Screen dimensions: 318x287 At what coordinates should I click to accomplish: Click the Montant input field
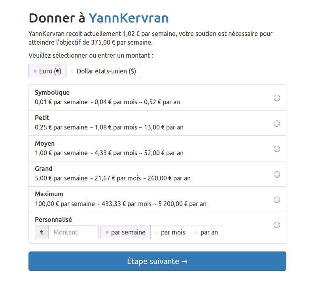tap(73, 232)
